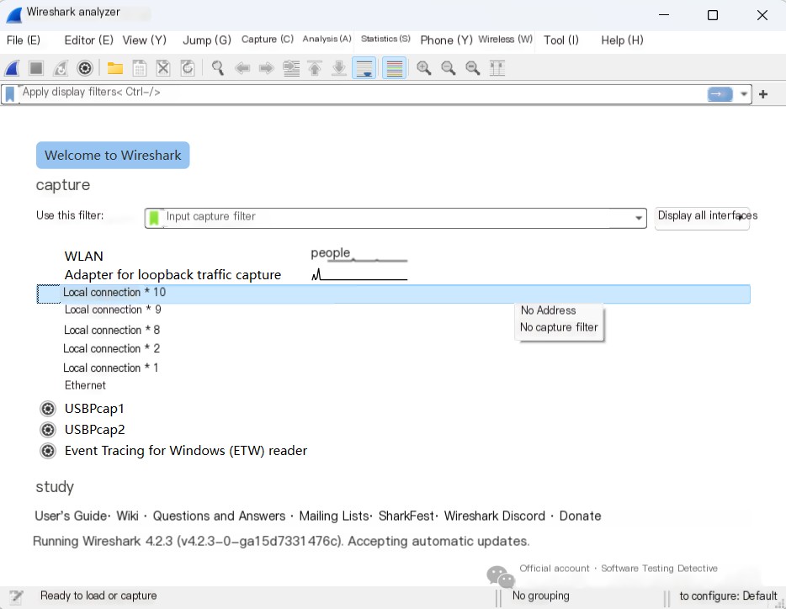Open the Mailing Lists link
Screen dimensions: 786x609
(x=334, y=516)
